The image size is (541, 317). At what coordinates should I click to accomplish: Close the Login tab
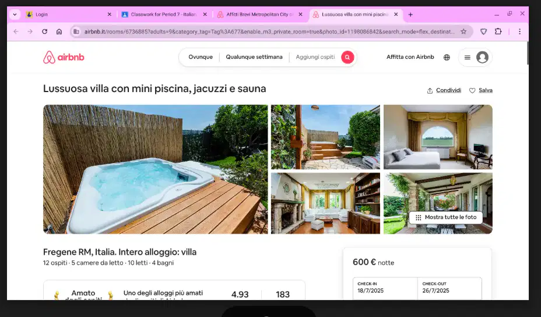point(110,15)
